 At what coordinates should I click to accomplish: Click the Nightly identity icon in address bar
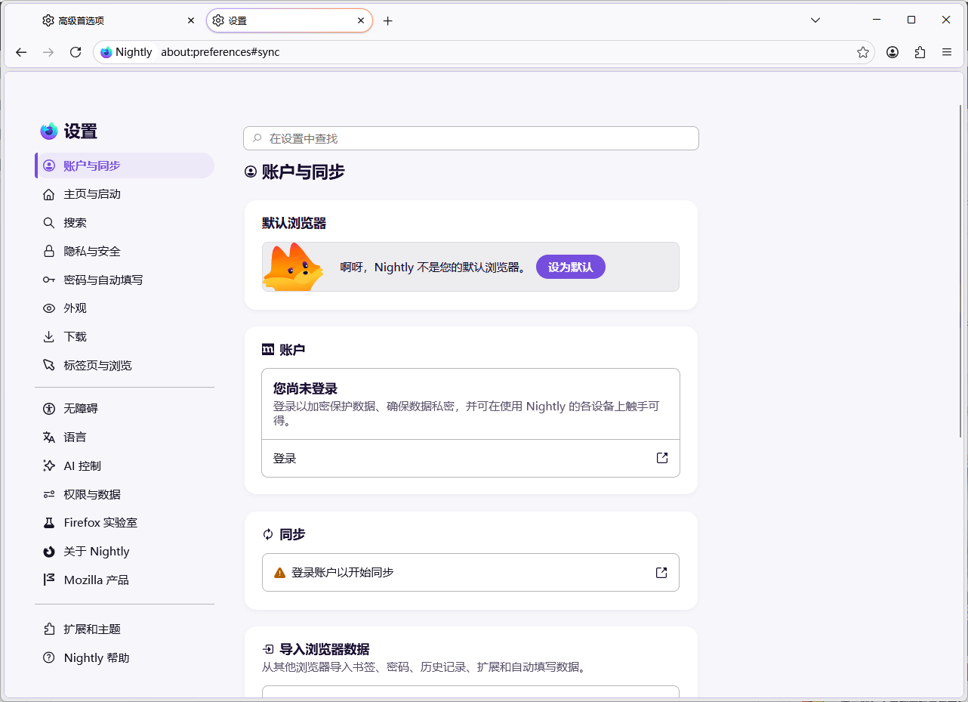pos(106,52)
